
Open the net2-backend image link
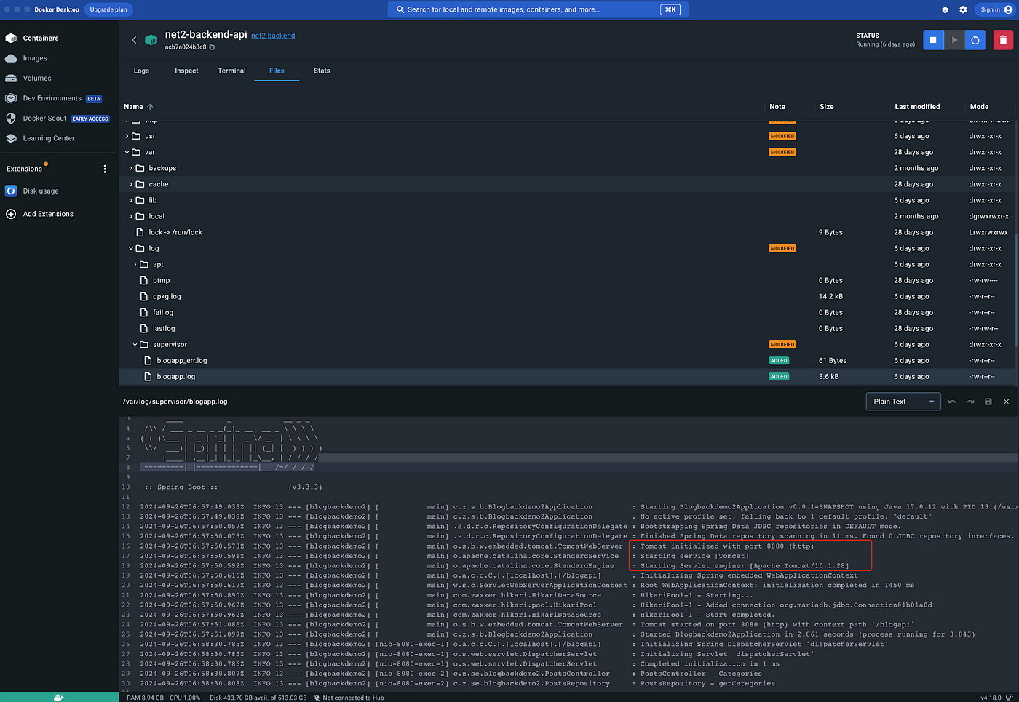273,36
